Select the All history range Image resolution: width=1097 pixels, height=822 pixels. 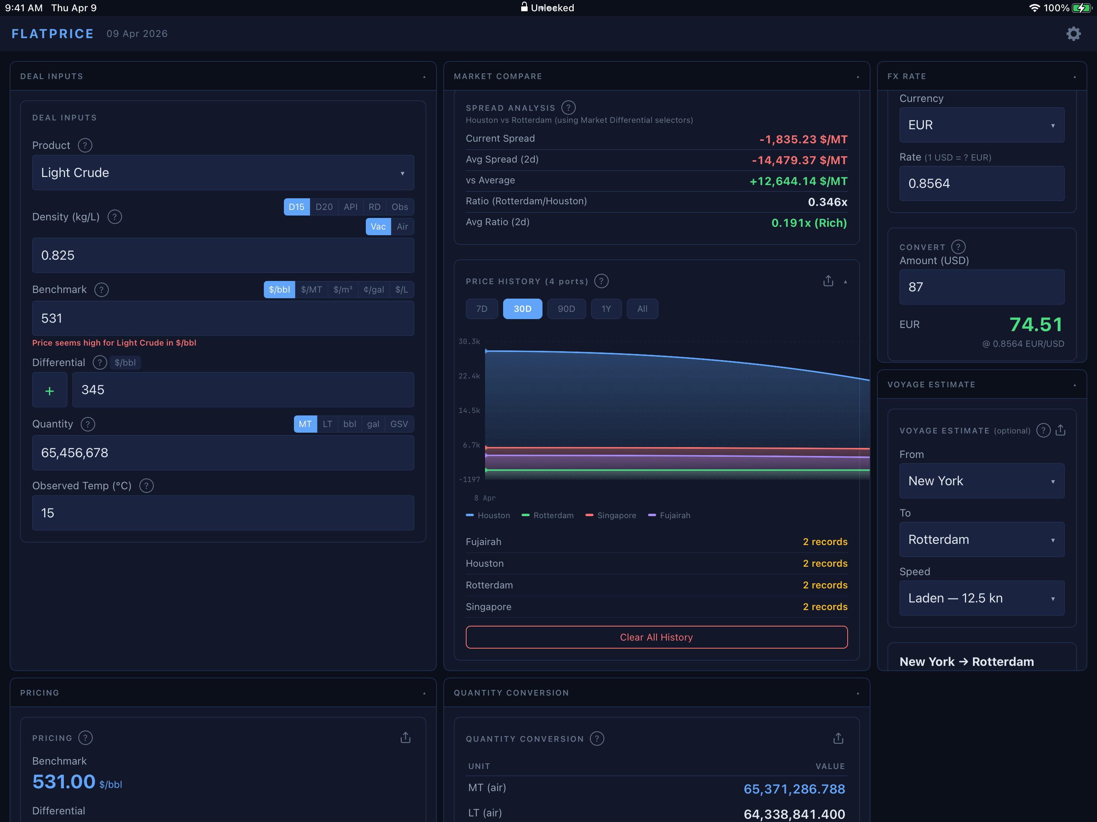click(642, 309)
